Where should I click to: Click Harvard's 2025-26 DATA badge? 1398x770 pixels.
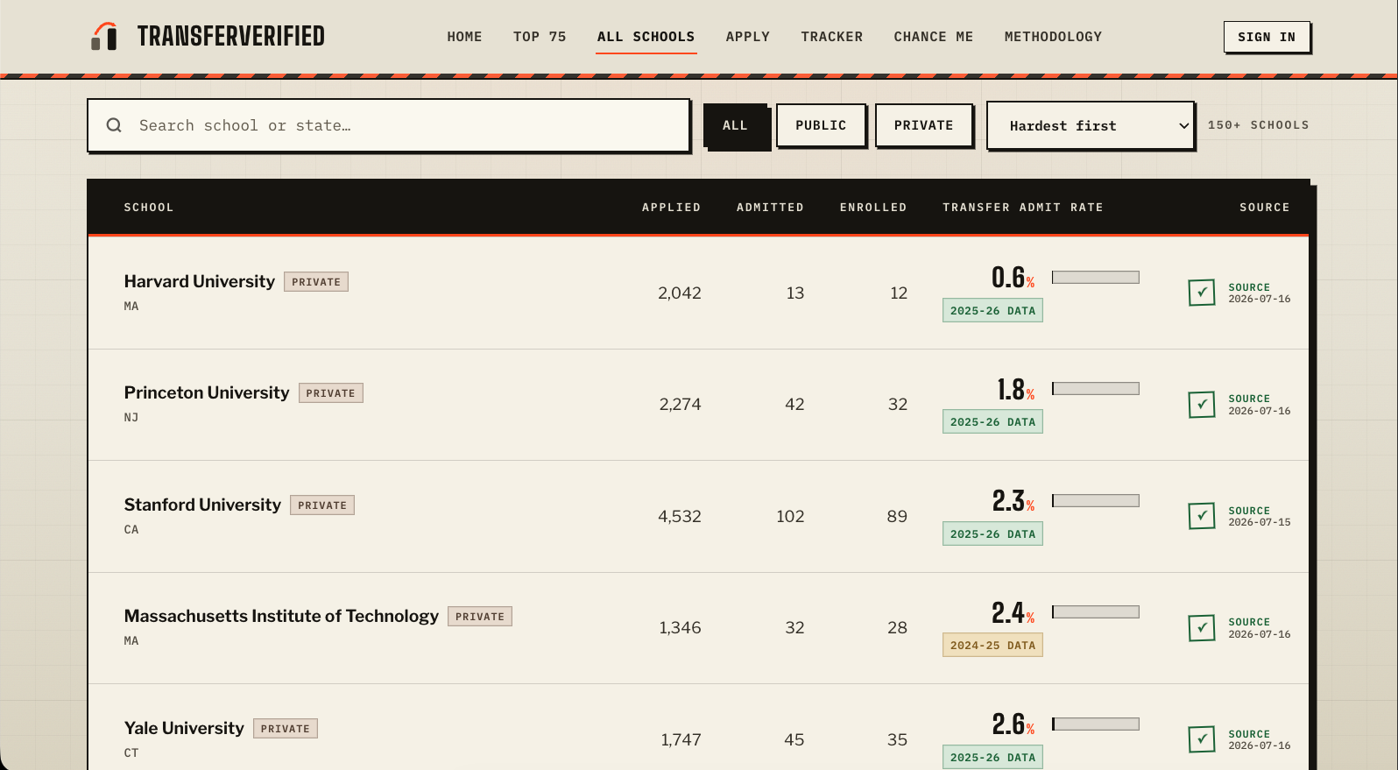(992, 310)
